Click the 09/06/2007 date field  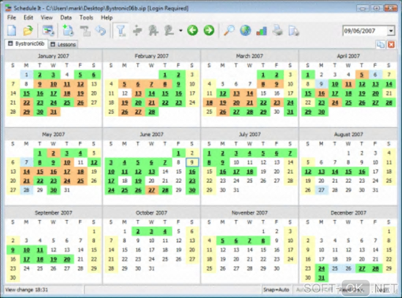364,31
